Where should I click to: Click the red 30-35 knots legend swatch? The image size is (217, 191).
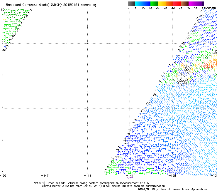[x=177, y=4]
